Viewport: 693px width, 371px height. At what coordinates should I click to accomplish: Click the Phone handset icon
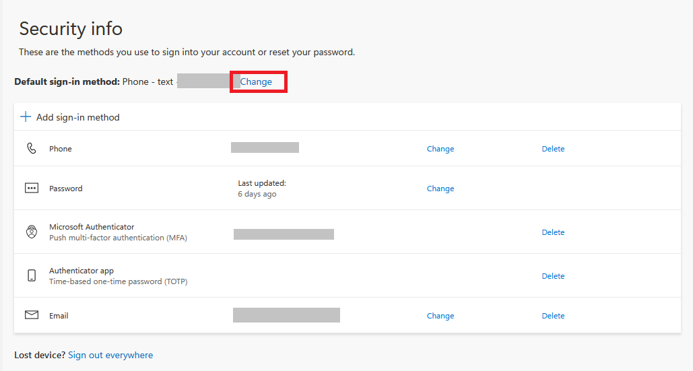click(32, 149)
